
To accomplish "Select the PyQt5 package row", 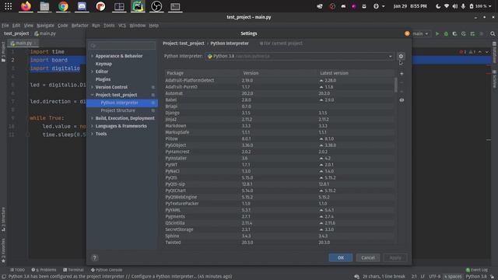I will 279,178.
